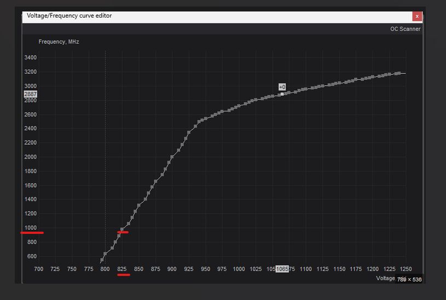Screen dimensions: 446x300
Task: Open the OC Scanner
Action: pos(405,29)
